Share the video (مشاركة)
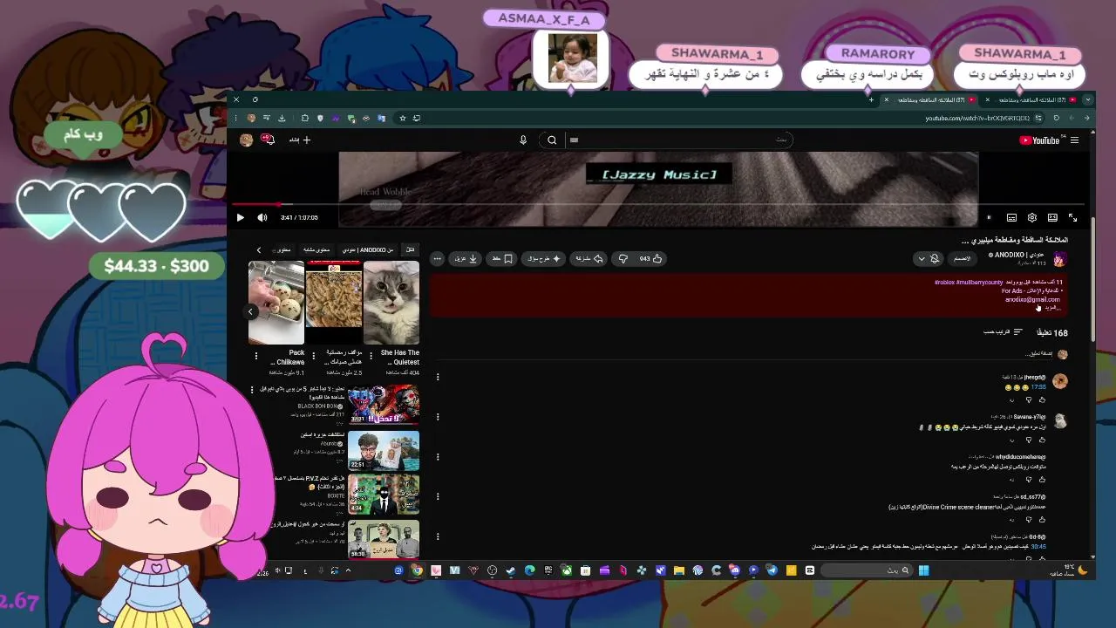Image resolution: width=1116 pixels, height=628 pixels. tap(589, 258)
